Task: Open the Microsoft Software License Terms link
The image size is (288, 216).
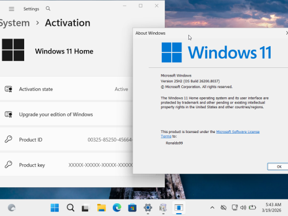Action: tap(210, 134)
